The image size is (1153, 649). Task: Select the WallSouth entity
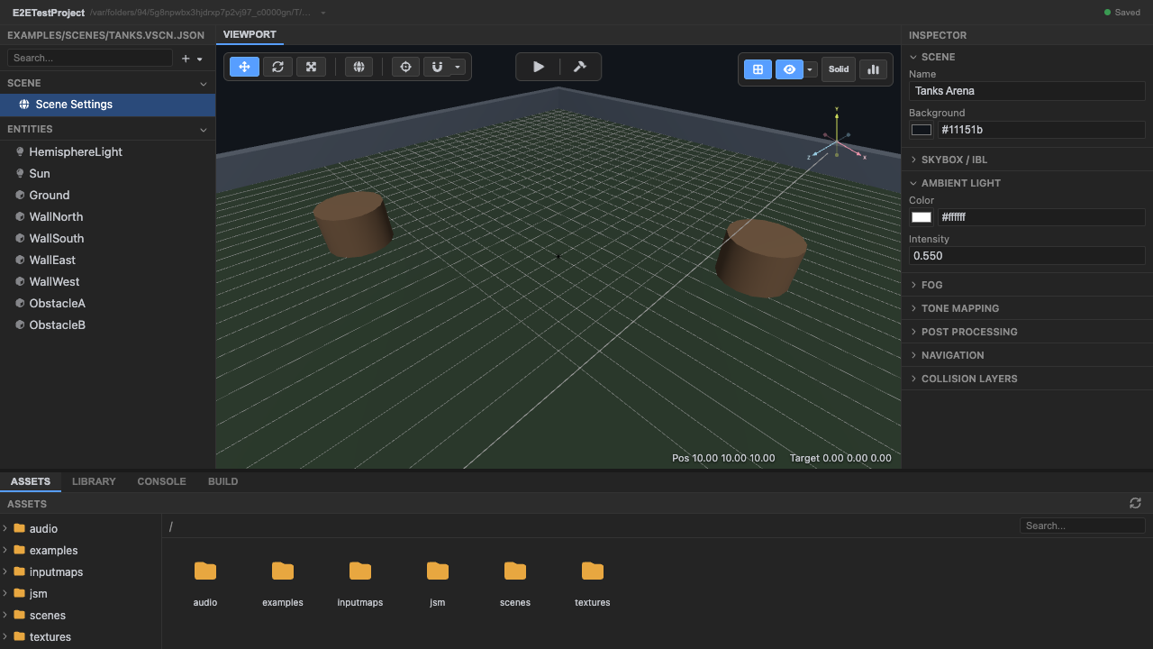(108, 238)
